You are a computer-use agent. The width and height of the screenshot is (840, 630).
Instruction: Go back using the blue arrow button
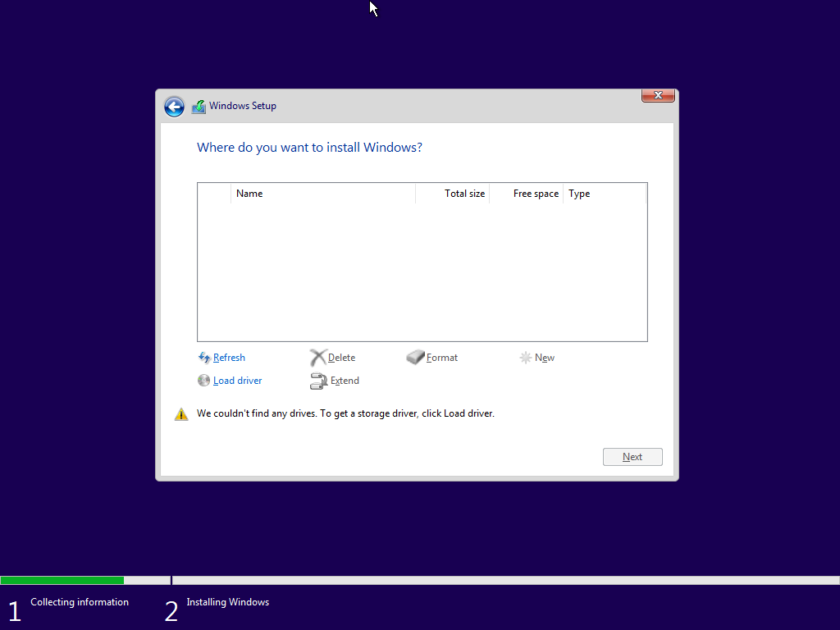pyautogui.click(x=174, y=107)
